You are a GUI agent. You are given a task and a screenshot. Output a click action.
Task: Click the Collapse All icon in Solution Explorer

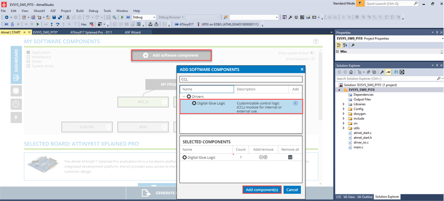[368, 72]
